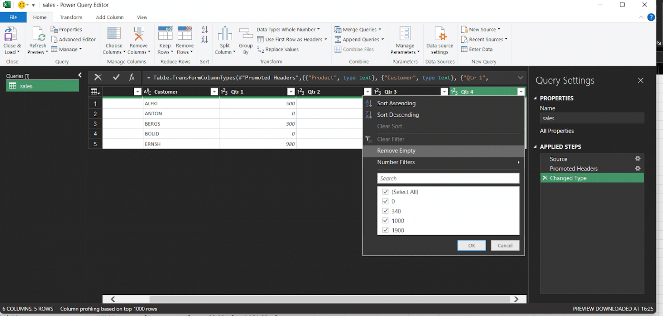Select the Choose Columns tool
The width and height of the screenshot is (663, 316).
pos(114,39)
